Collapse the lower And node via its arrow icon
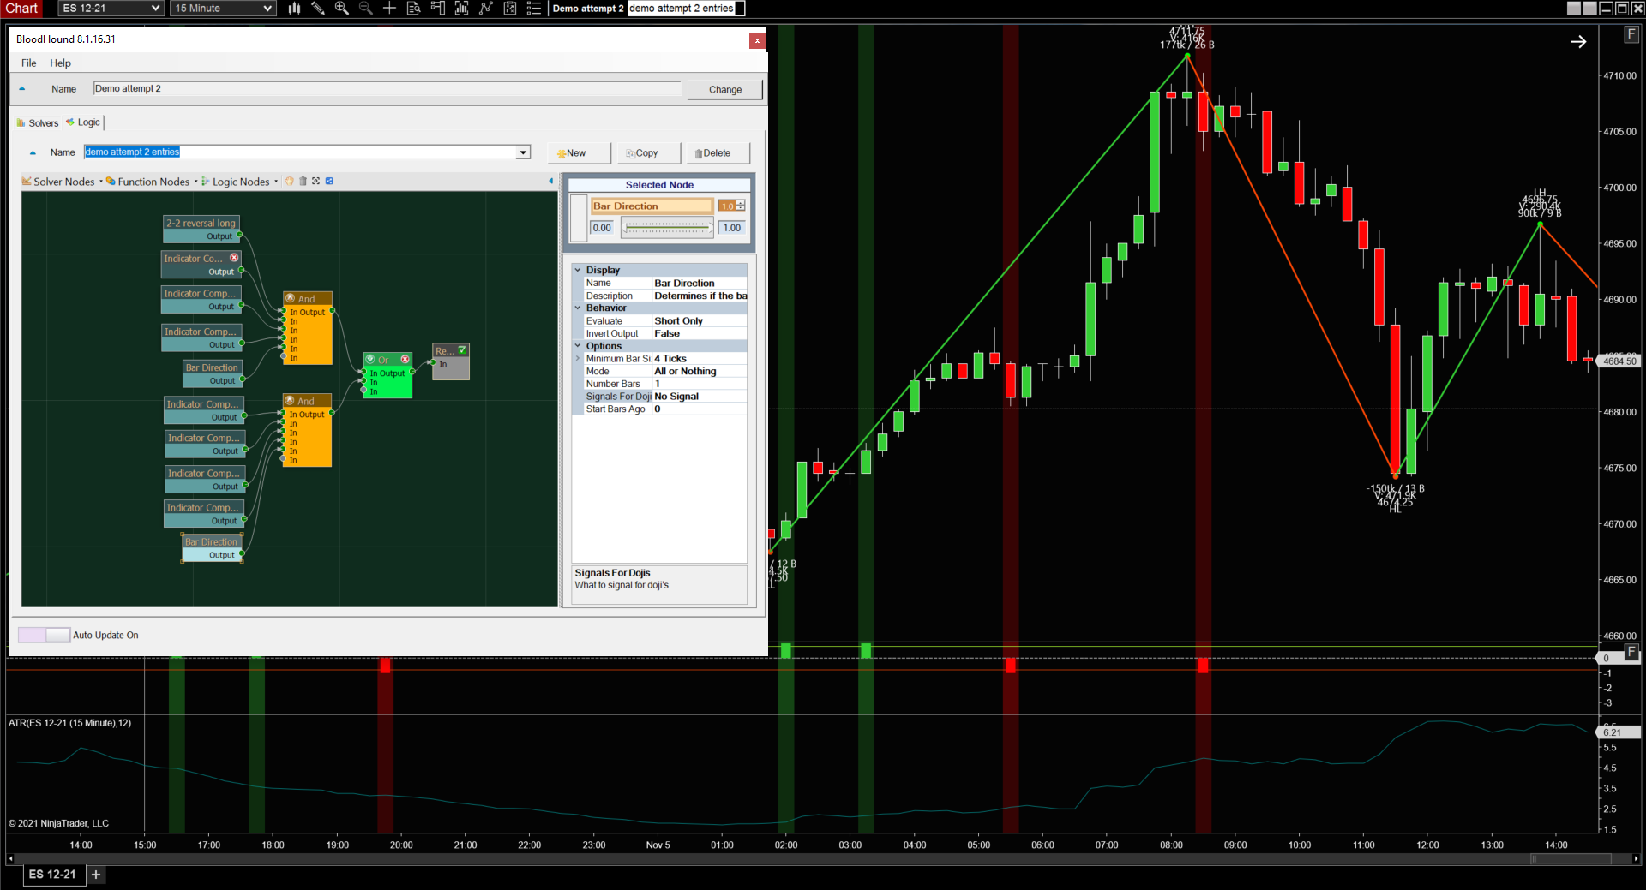This screenshot has height=890, width=1646. [291, 401]
